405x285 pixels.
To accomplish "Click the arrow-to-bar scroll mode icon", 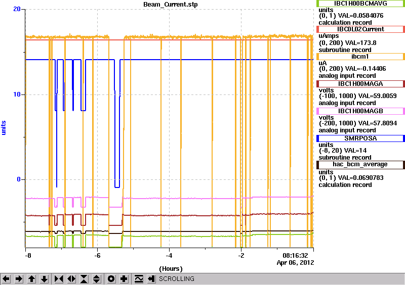I will pos(151,279).
